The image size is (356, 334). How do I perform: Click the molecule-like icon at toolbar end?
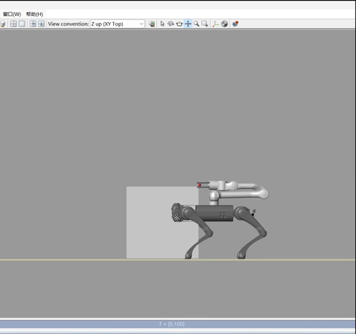(235, 24)
